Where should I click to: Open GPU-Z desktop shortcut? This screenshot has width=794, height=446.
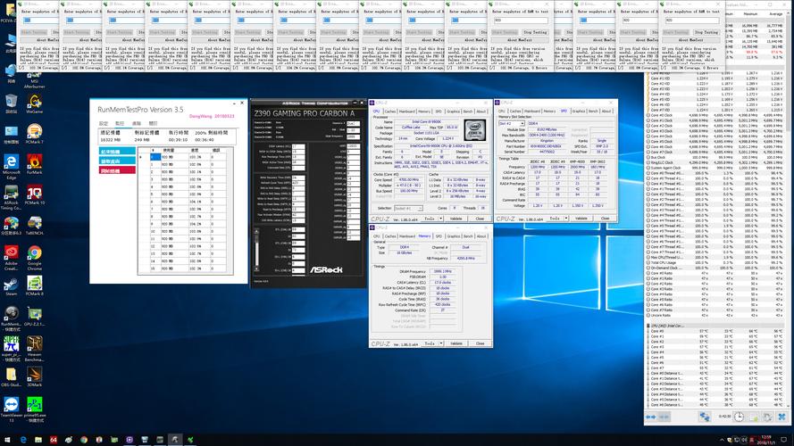tap(35, 316)
